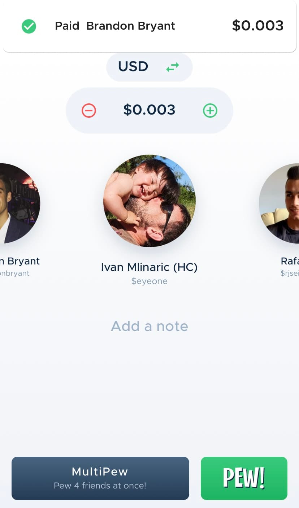Tap the Rafa name label on the right
The height and width of the screenshot is (508, 299).
[290, 261]
